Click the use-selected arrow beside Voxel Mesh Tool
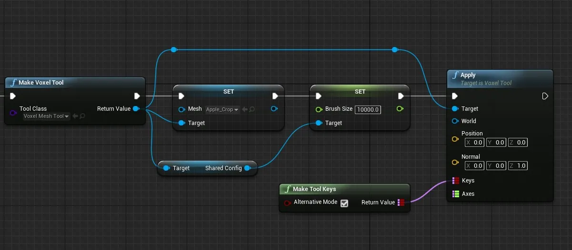This screenshot has height=250, width=572. tap(75, 116)
